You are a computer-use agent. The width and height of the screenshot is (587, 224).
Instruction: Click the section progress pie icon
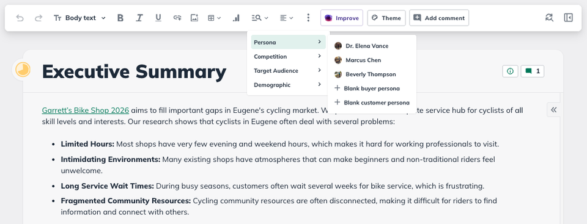[23, 70]
